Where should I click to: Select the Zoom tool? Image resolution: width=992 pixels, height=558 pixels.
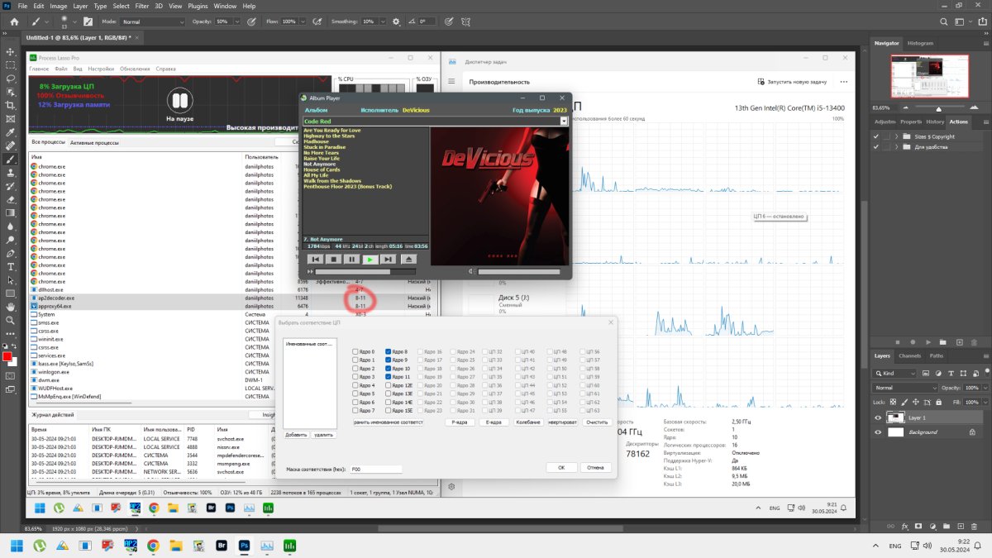point(11,319)
